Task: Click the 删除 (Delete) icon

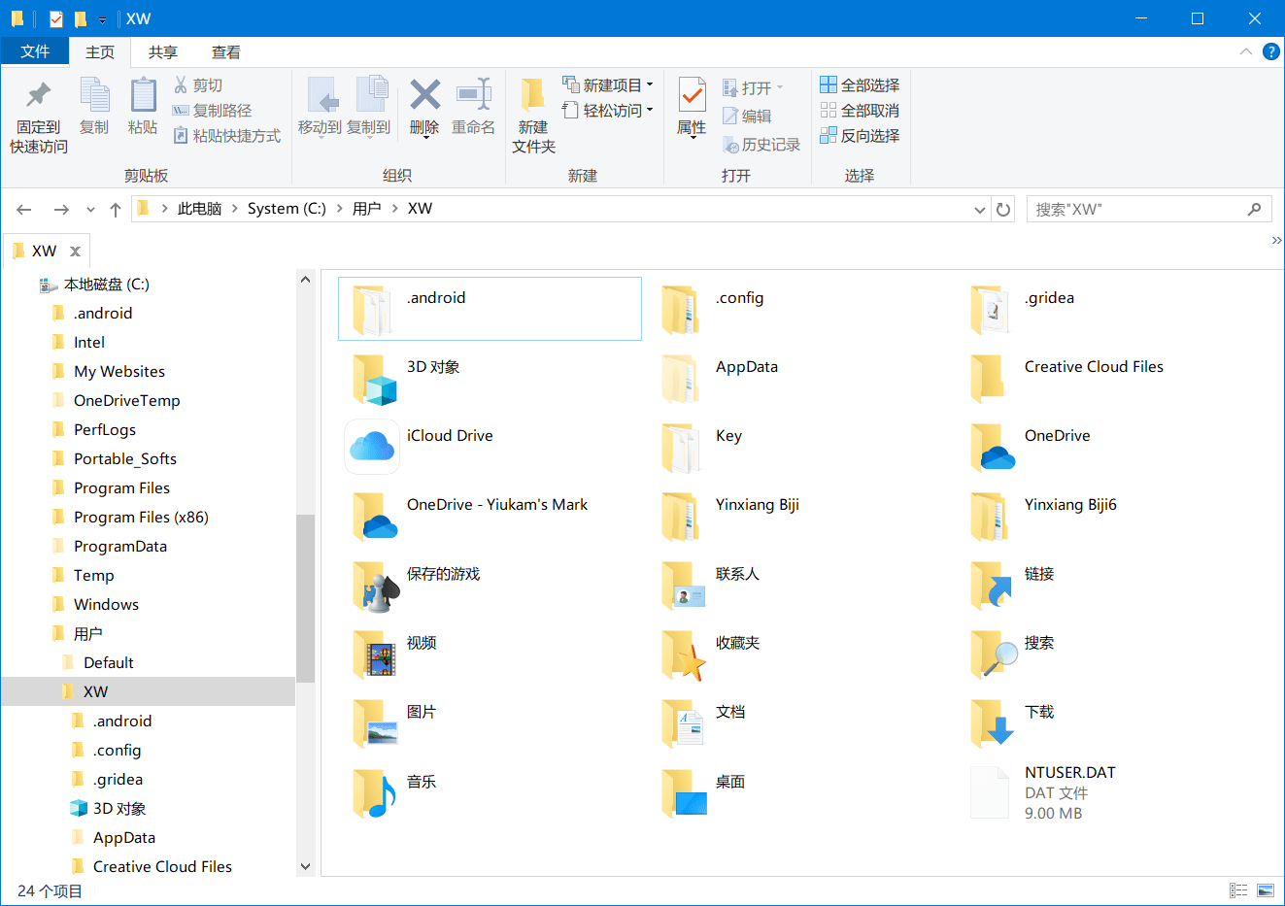Action: tap(424, 107)
